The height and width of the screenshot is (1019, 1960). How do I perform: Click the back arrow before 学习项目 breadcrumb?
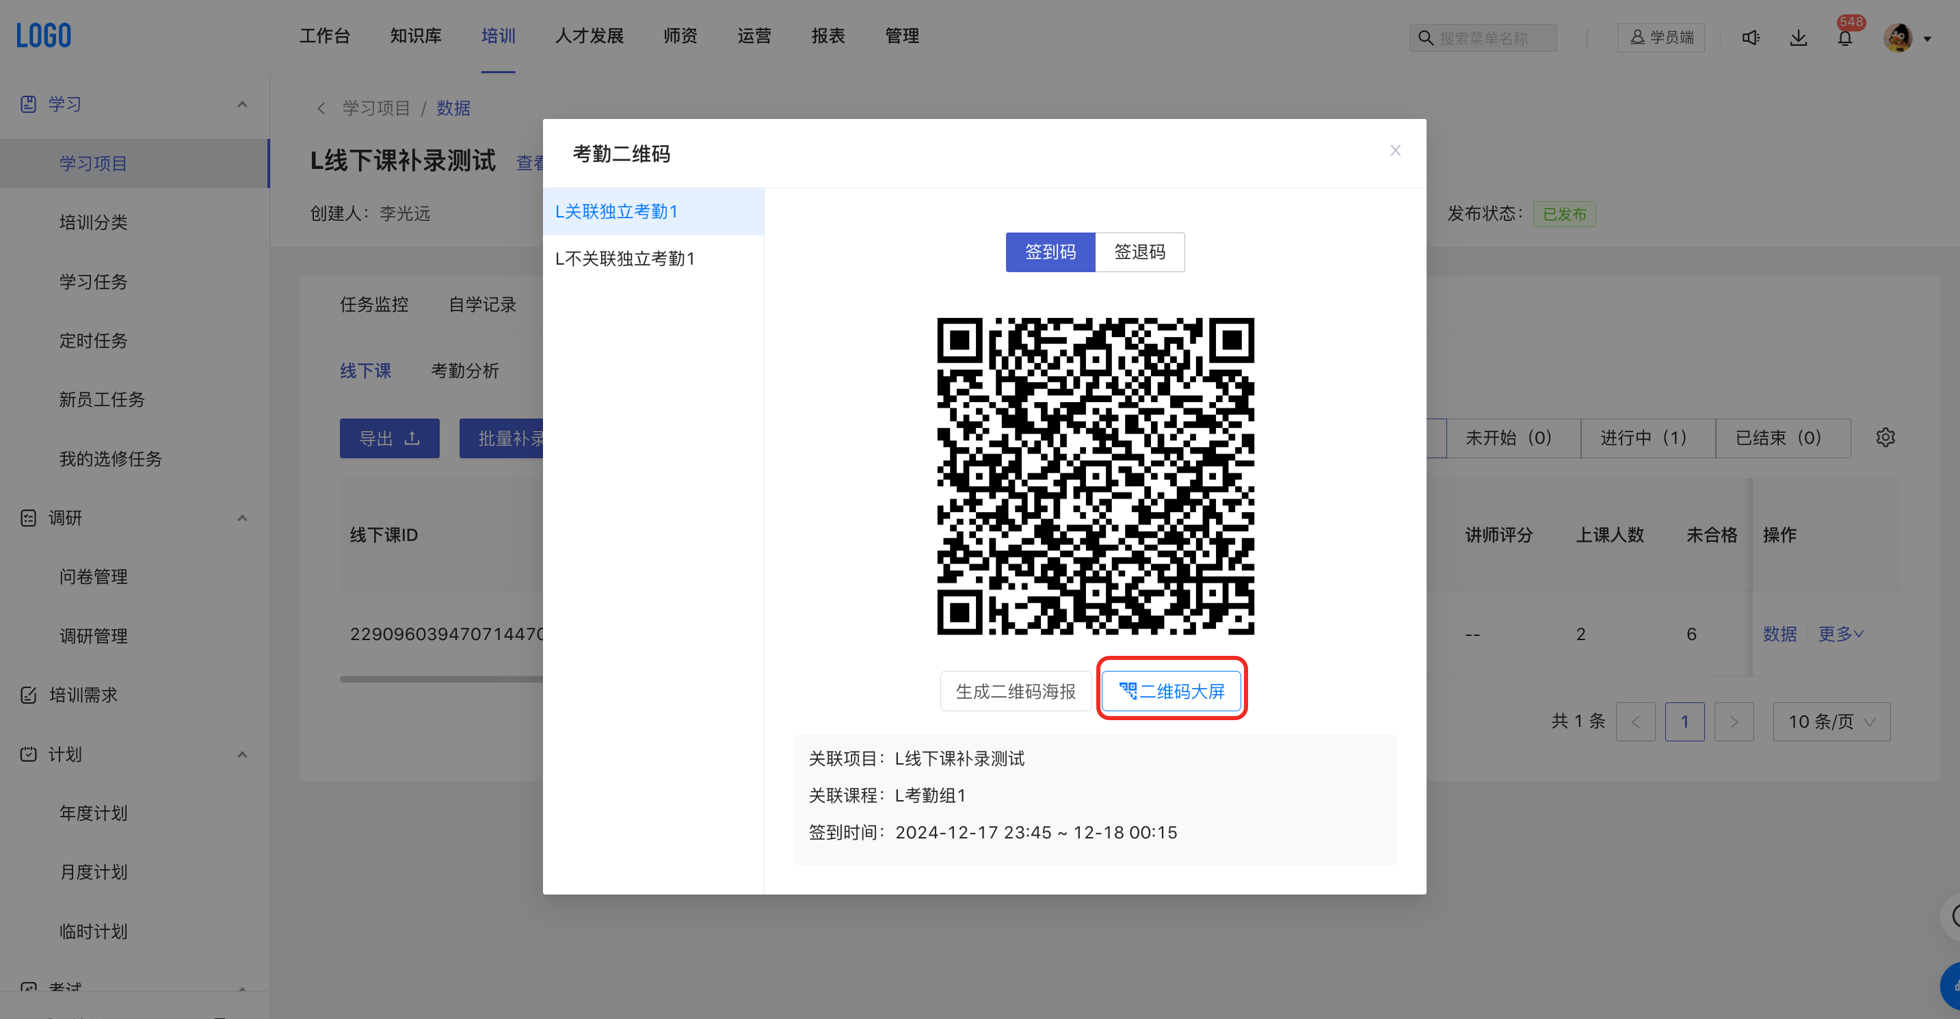(321, 108)
